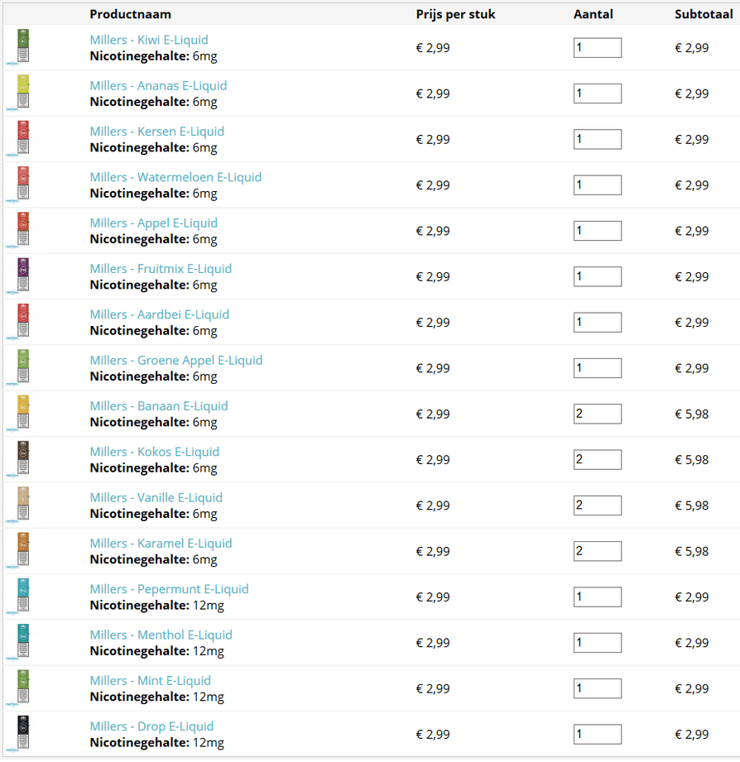The image size is (740, 762).
Task: Click the Aantal input for Drop E-Liquid
Action: [597, 734]
